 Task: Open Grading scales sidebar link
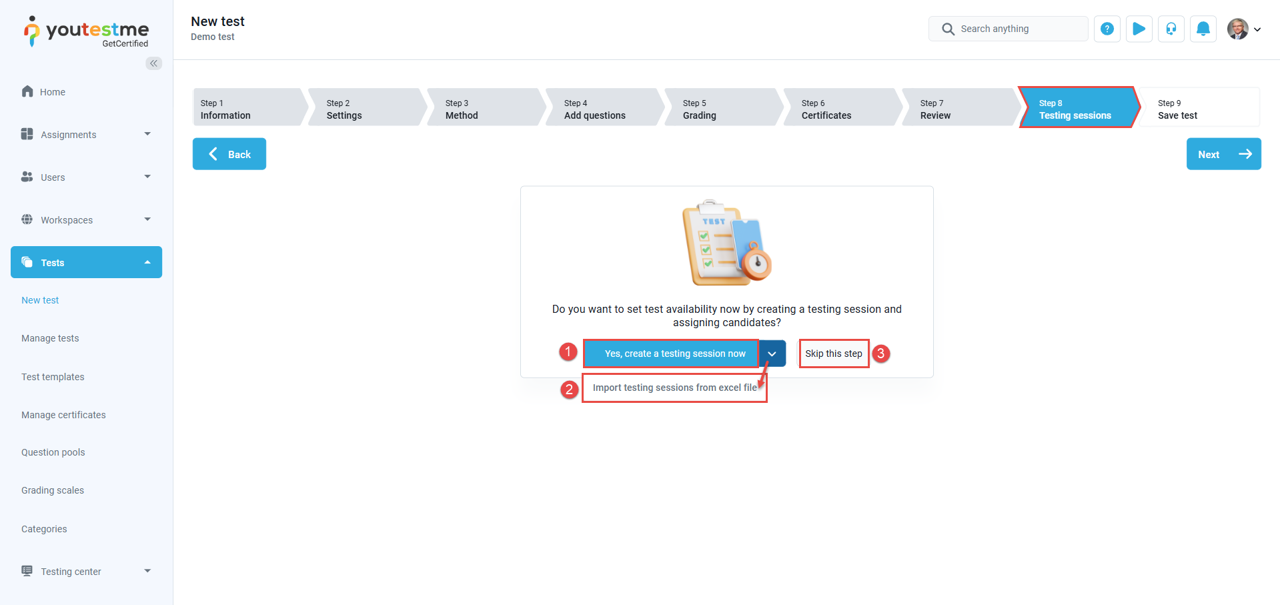point(53,490)
